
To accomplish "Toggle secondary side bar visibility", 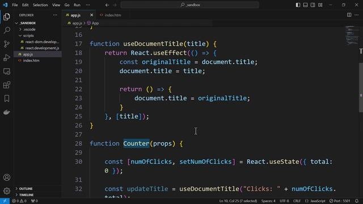I will (313, 5).
